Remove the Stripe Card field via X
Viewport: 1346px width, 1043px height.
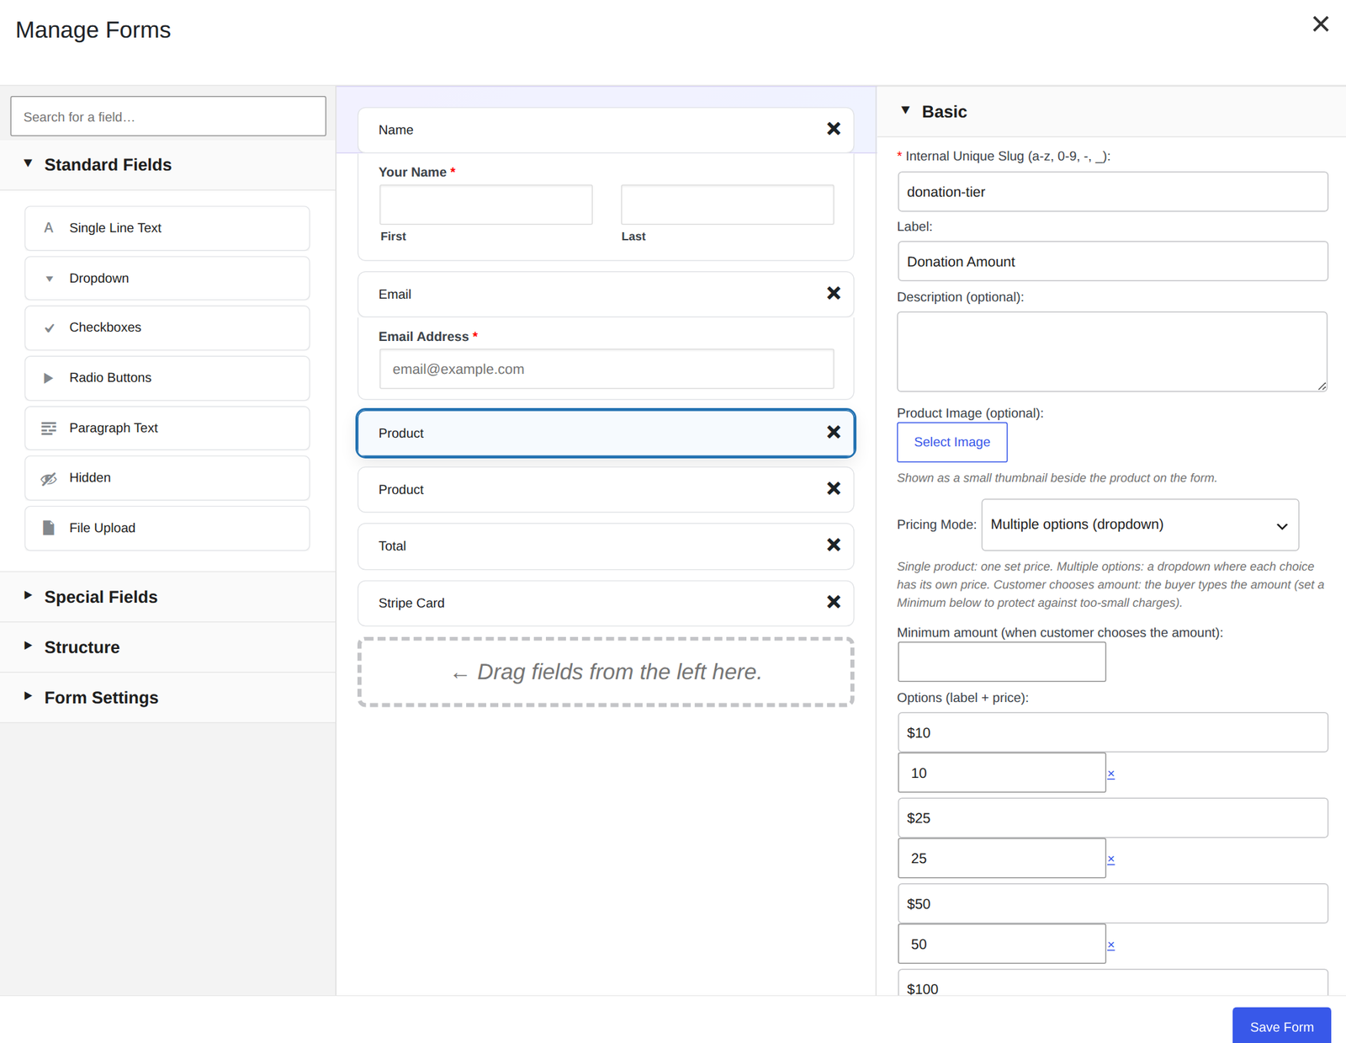[833, 602]
